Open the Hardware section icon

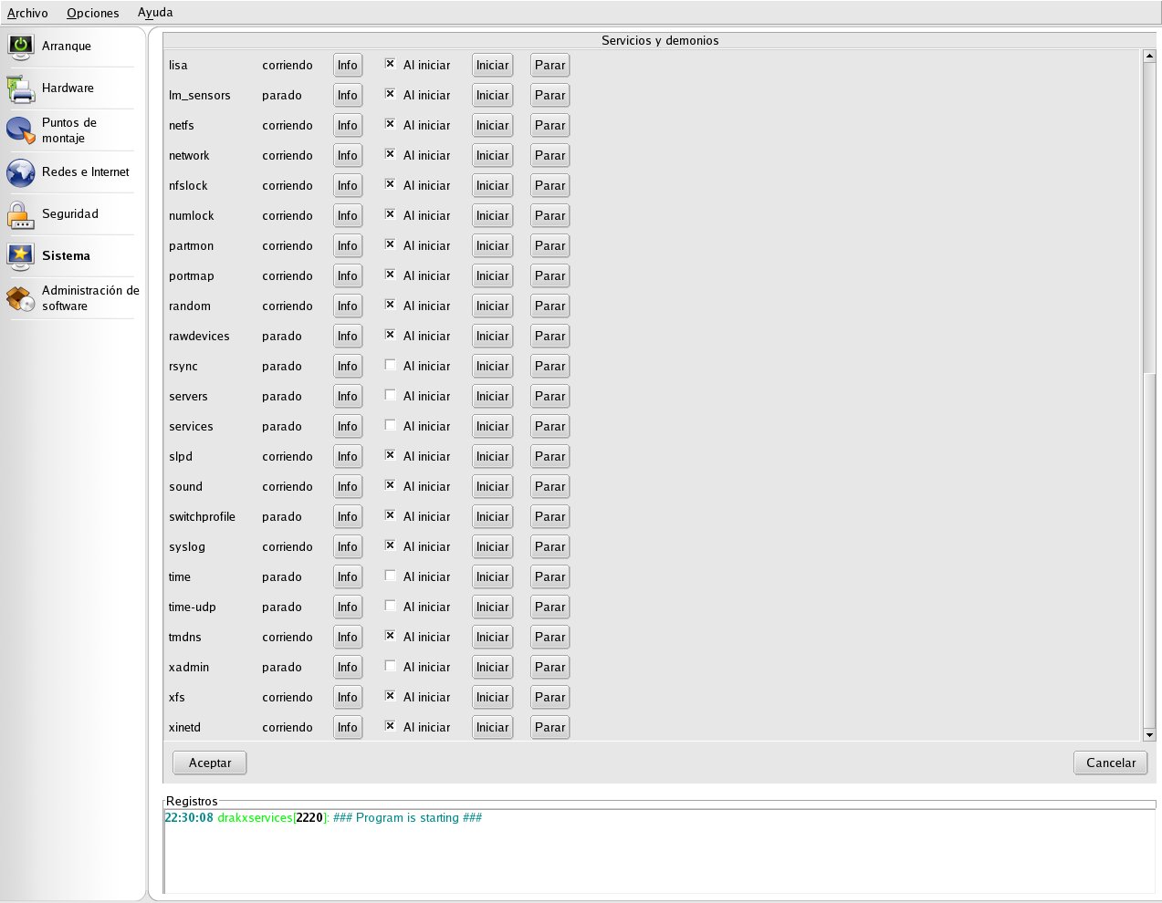point(21,88)
